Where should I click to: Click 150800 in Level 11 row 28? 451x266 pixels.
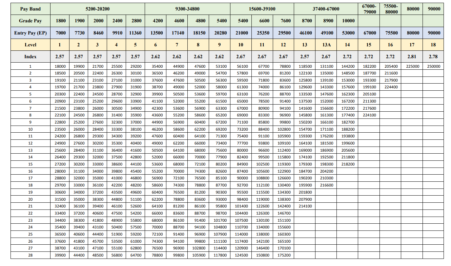[263, 255]
